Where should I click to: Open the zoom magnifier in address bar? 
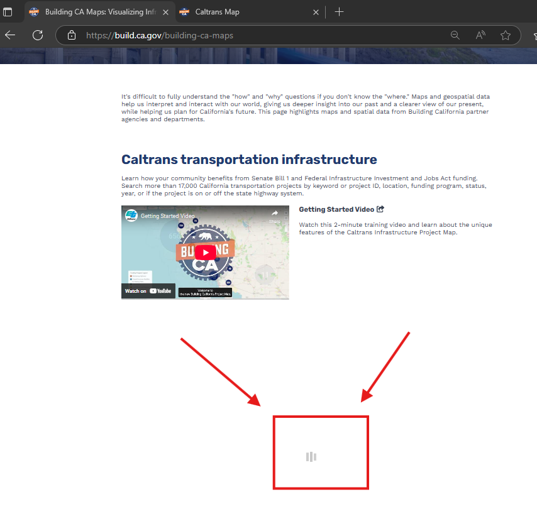(455, 35)
